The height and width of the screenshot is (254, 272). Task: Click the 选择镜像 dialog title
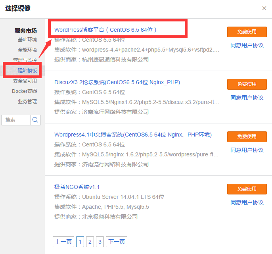(x=18, y=8)
